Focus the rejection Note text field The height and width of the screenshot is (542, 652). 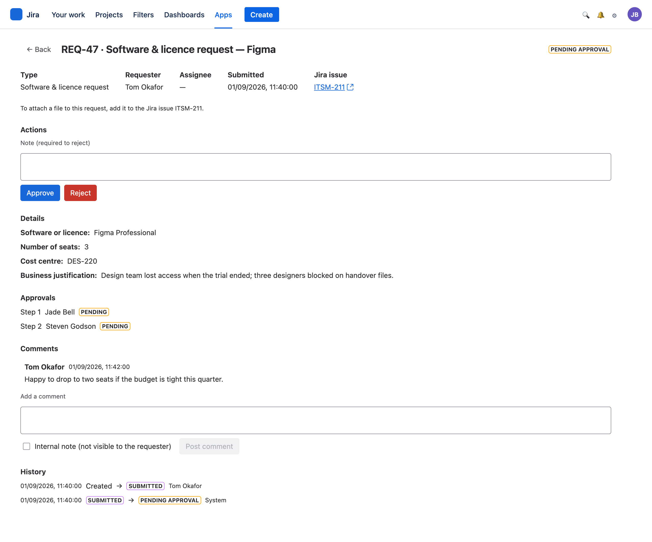[316, 167]
